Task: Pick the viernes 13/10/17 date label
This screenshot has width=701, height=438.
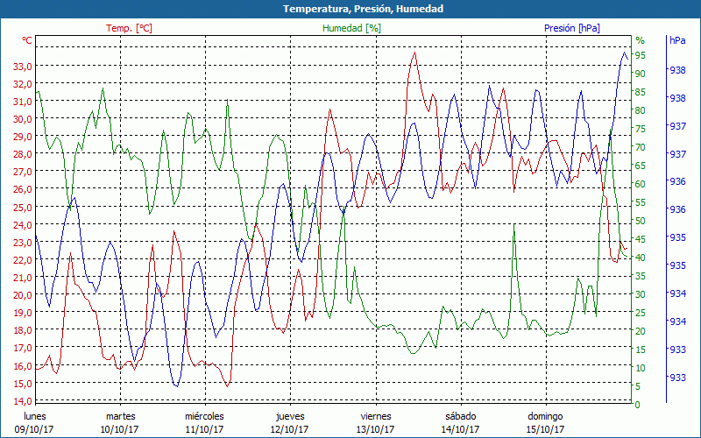Action: coord(375,422)
